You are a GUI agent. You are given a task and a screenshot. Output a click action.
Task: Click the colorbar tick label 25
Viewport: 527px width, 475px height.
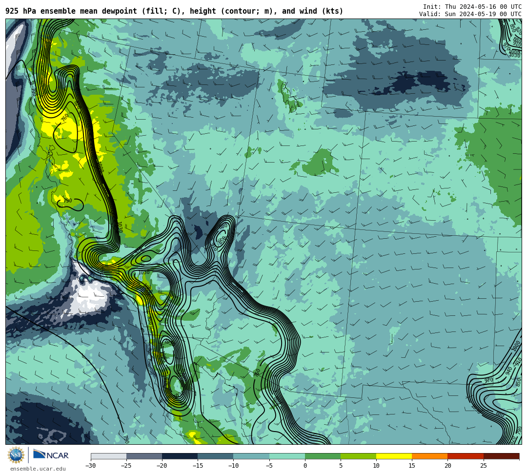(483, 466)
